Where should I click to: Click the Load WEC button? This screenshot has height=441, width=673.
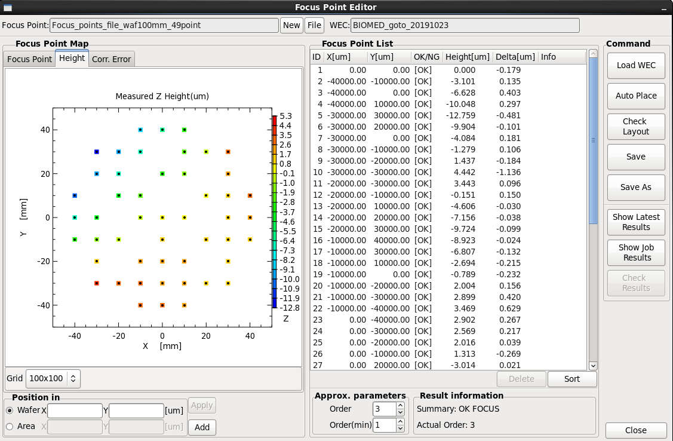636,65
